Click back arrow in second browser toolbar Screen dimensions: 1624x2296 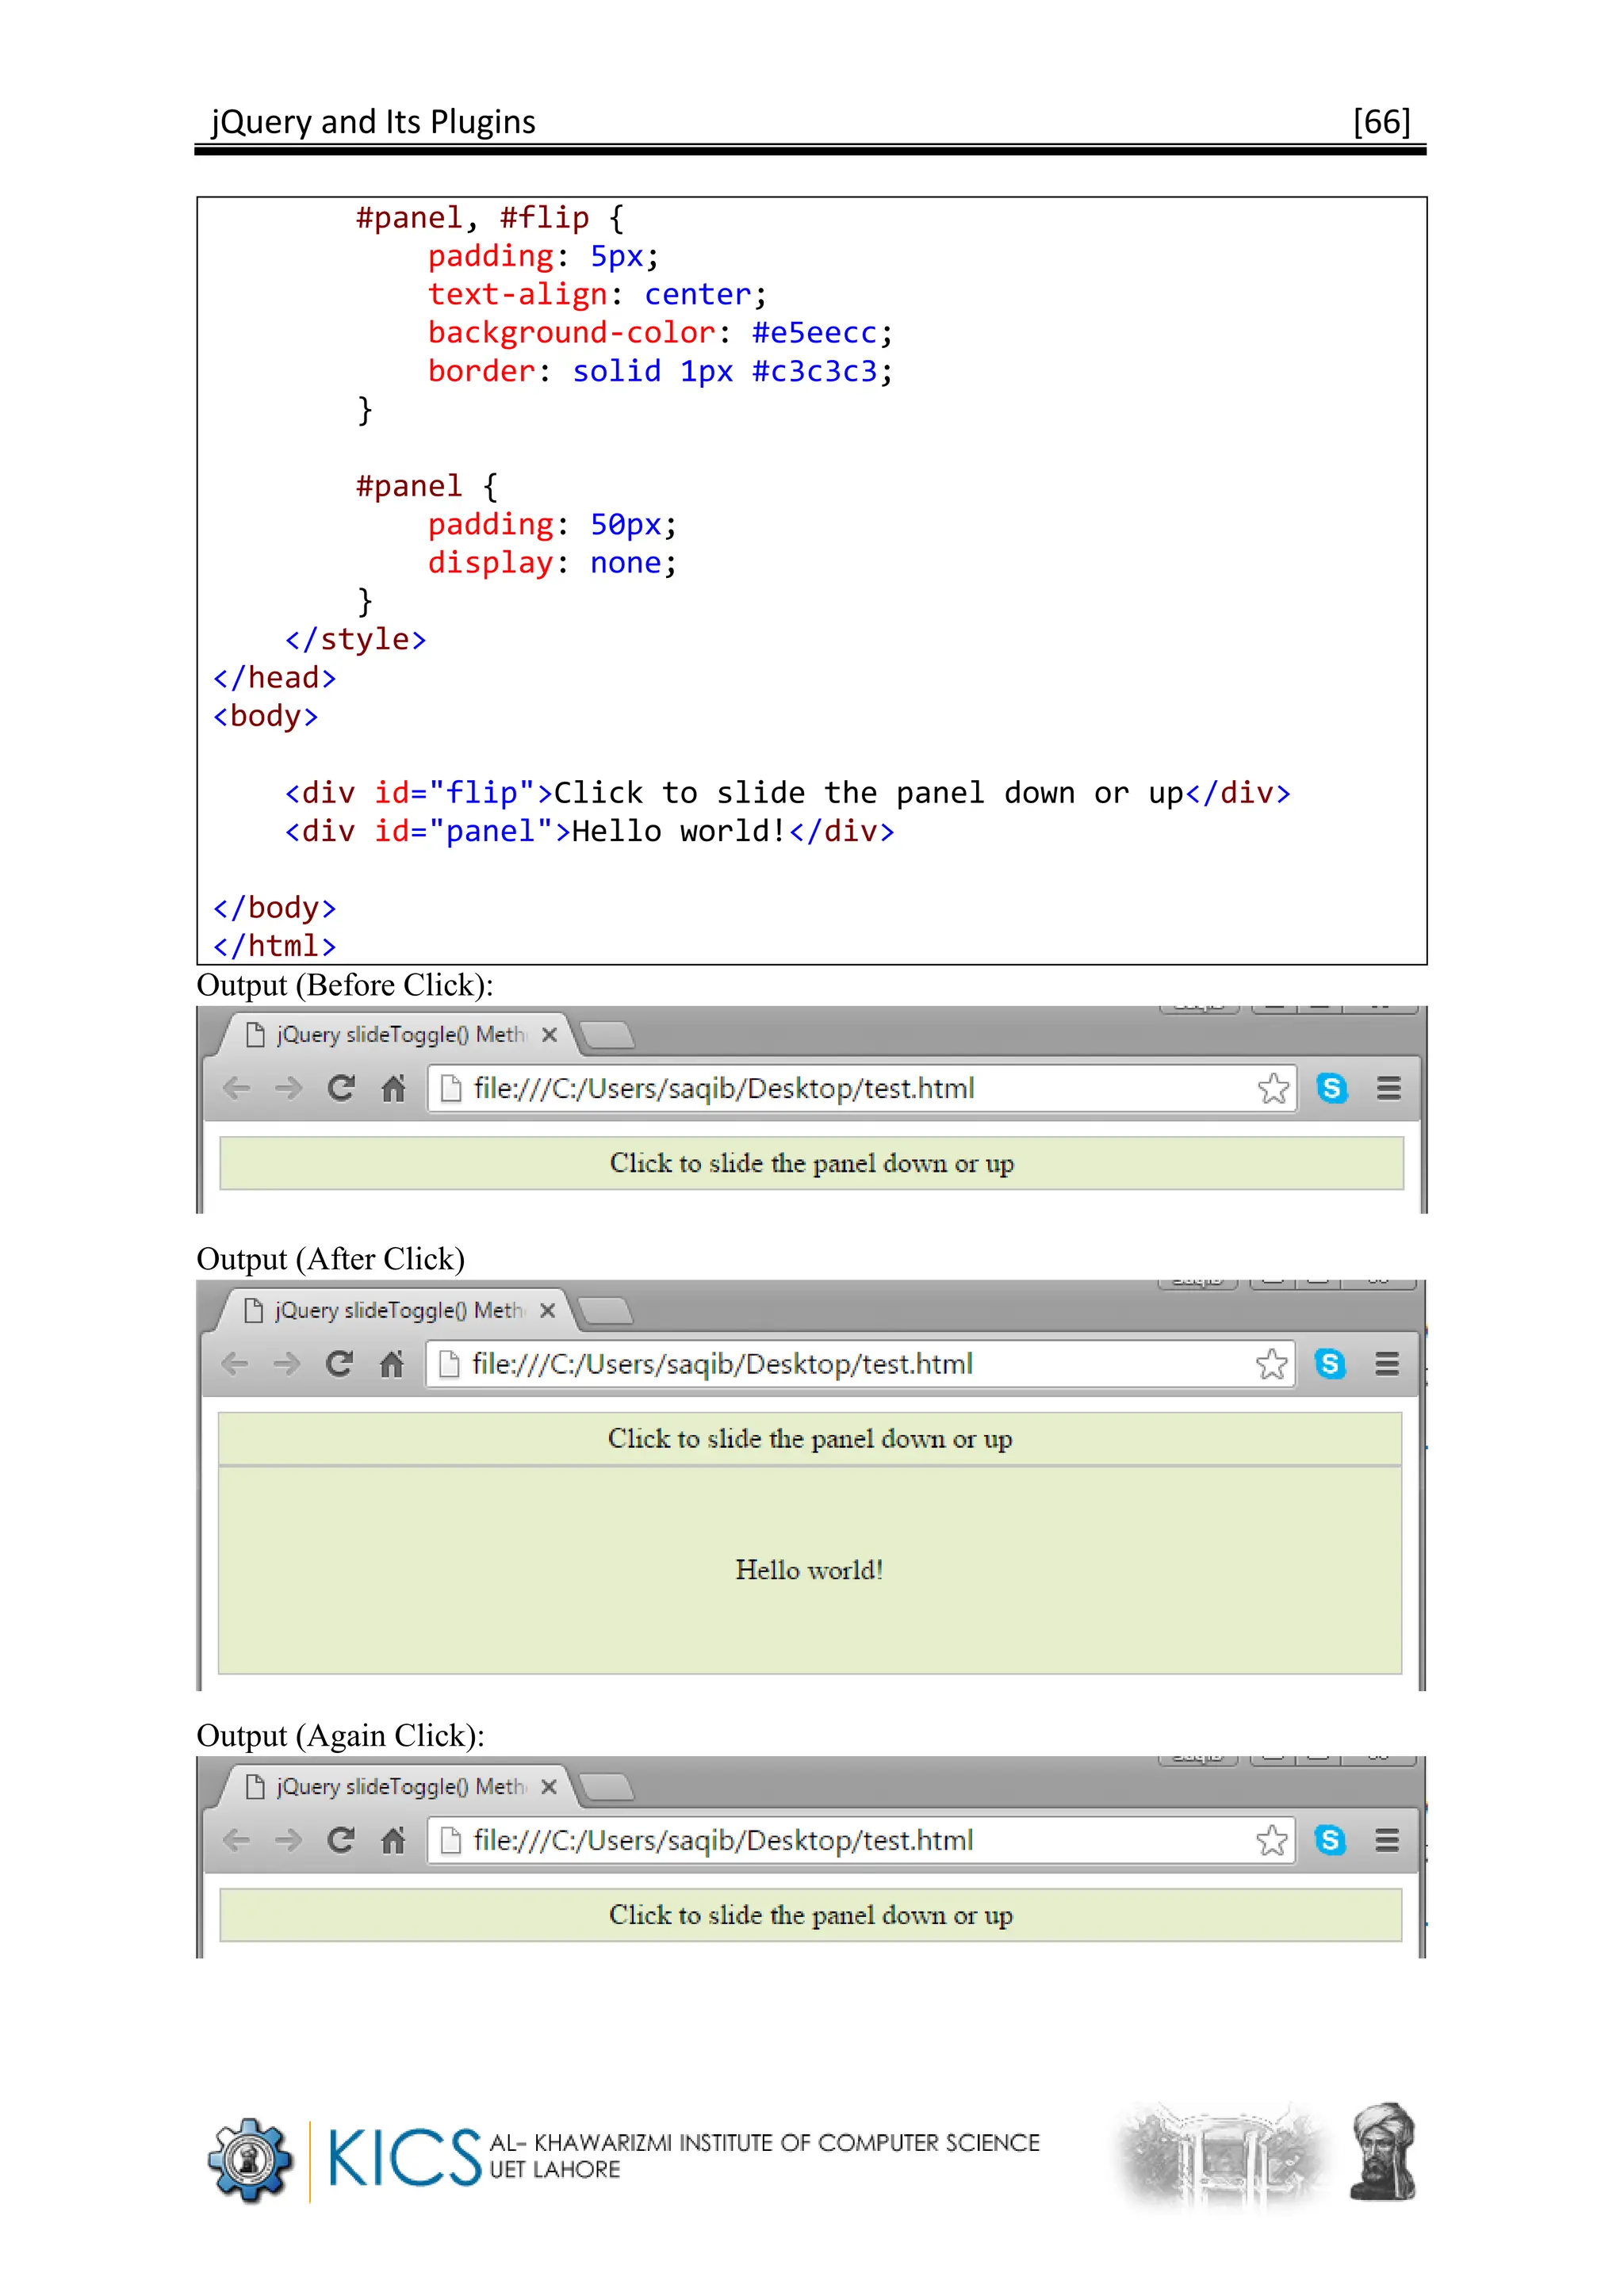pos(235,1364)
